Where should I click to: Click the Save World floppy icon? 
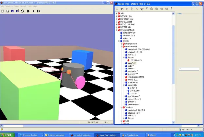12,11
